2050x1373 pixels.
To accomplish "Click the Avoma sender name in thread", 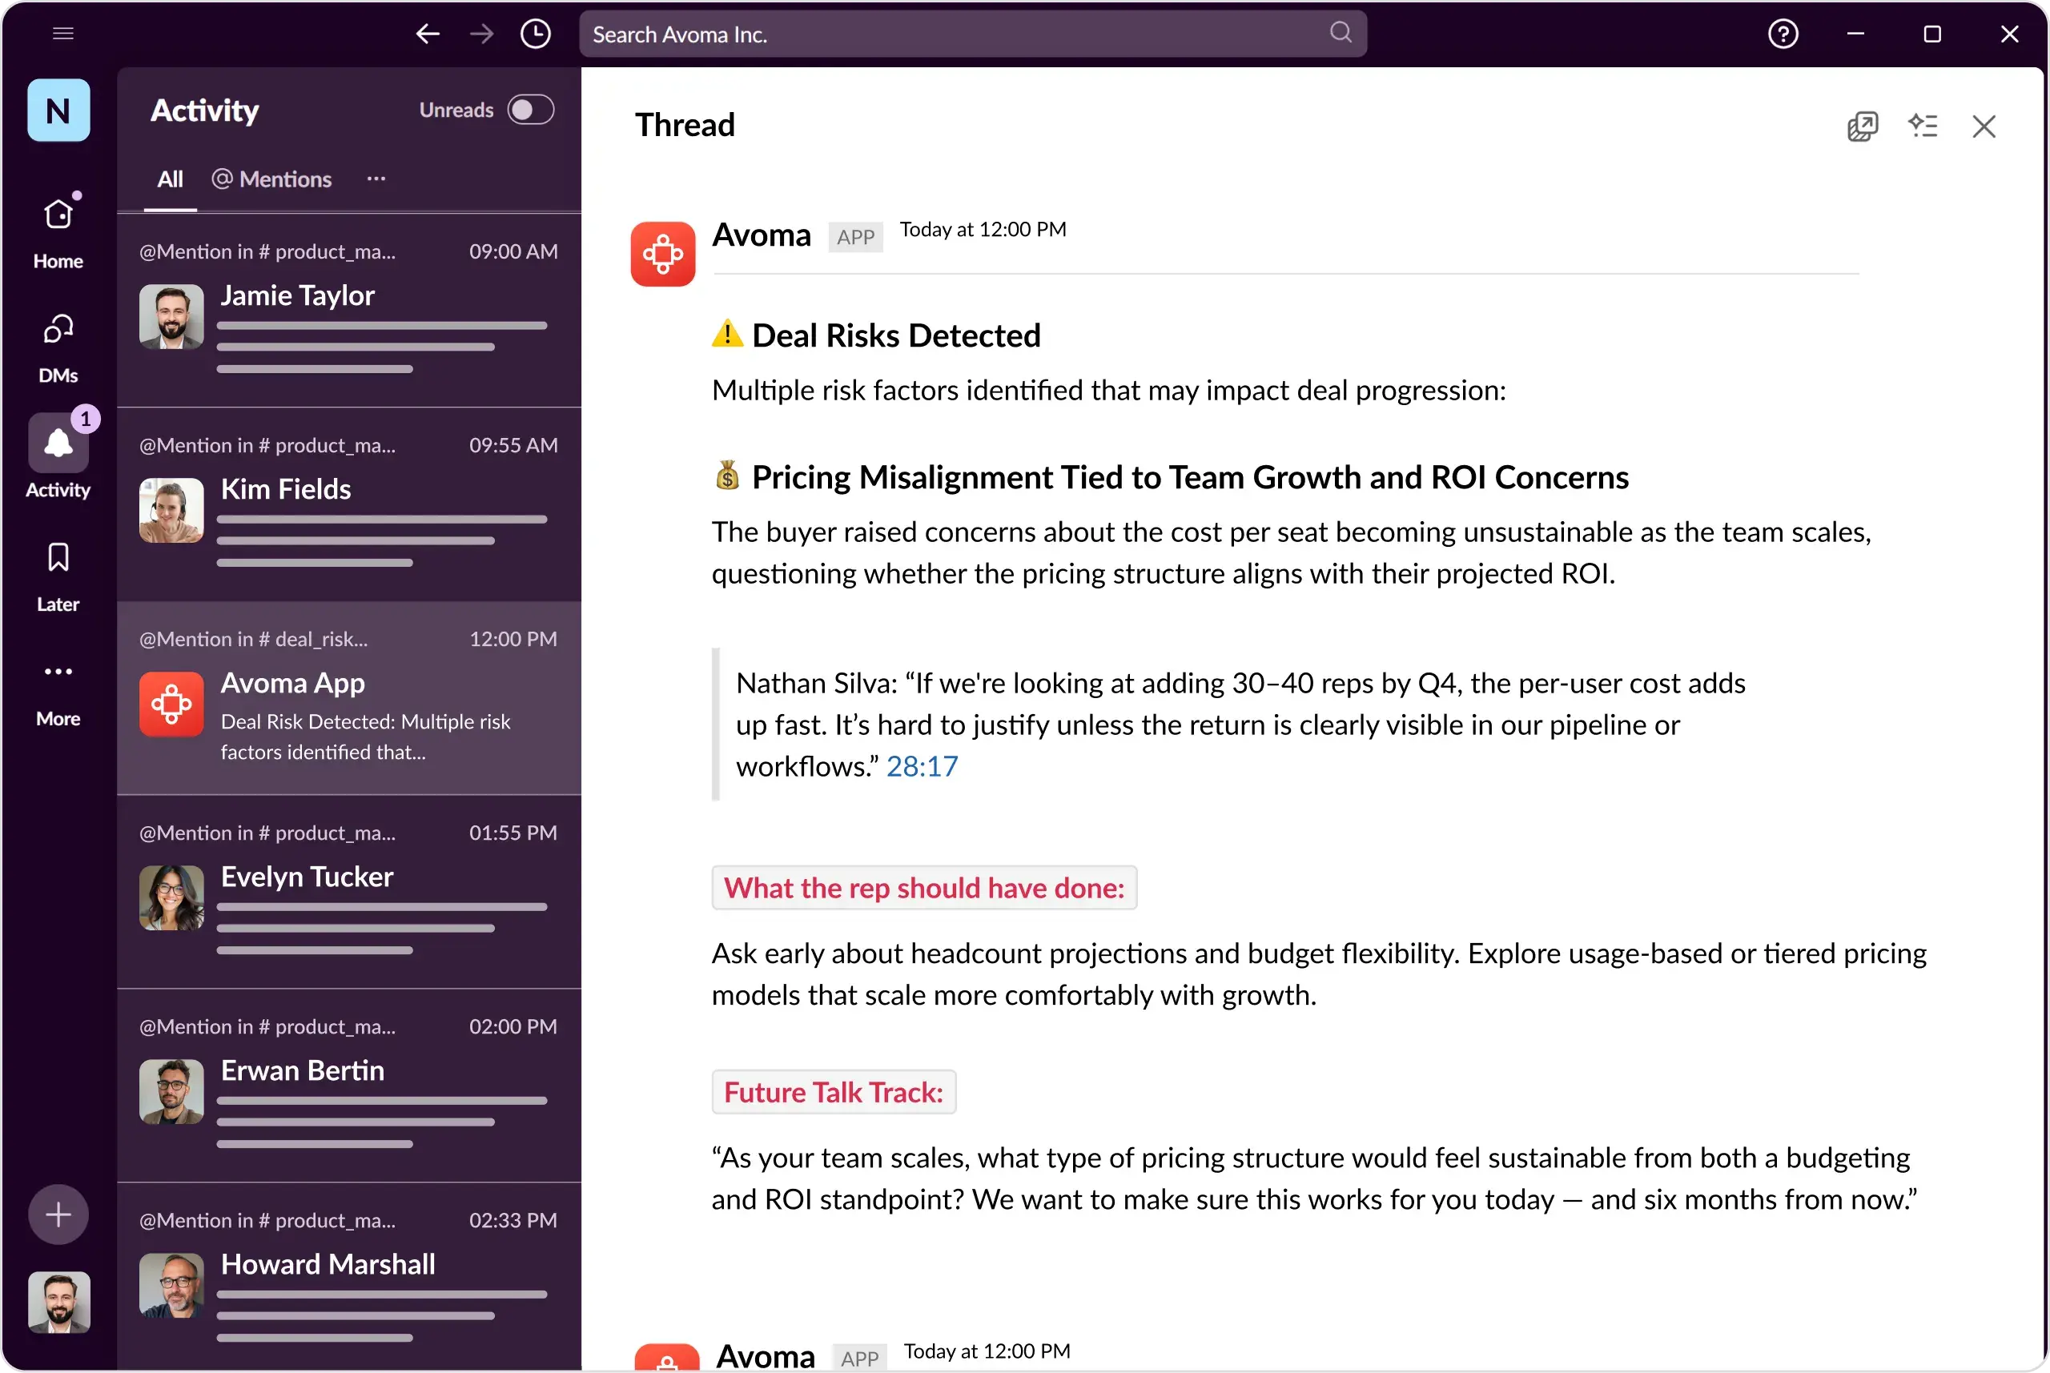I will click(x=761, y=235).
